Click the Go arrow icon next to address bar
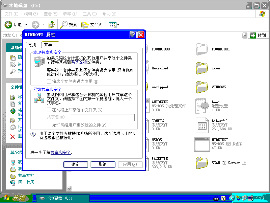Image resolution: width=270 pixels, height=203 pixels. [253, 36]
